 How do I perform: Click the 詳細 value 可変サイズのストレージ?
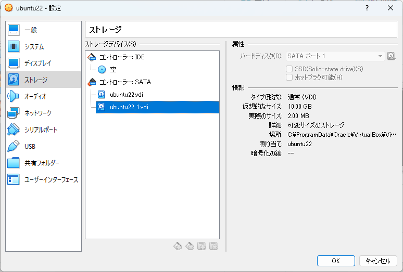pyautogui.click(x=316, y=125)
